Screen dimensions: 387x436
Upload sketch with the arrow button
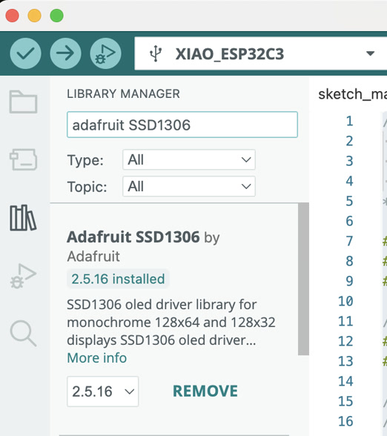point(65,53)
